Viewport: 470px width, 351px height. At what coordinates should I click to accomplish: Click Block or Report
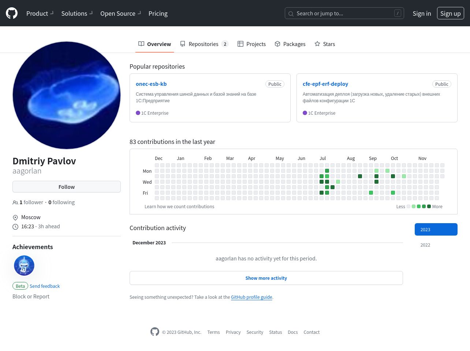click(x=31, y=297)
